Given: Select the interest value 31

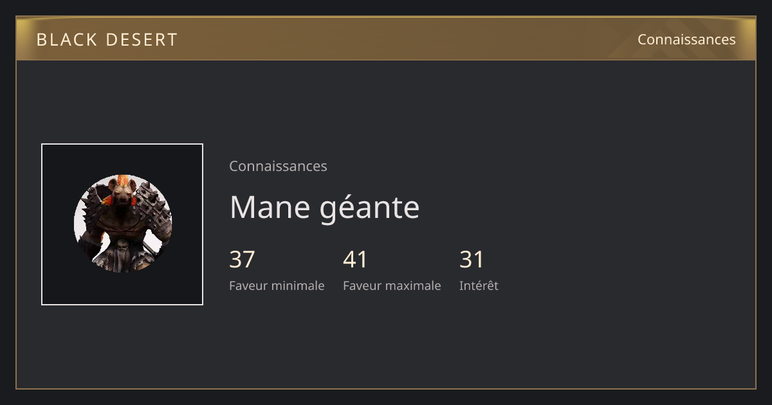Looking at the screenshot, I should [472, 260].
